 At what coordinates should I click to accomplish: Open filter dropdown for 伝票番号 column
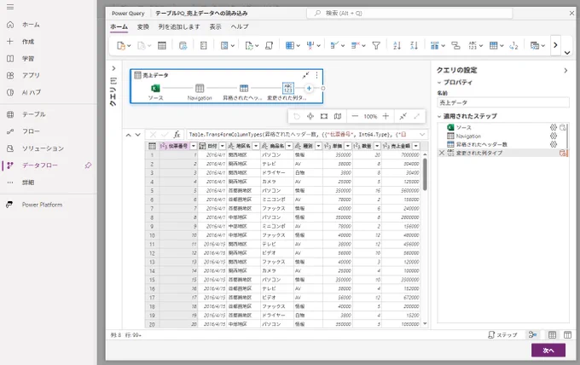(x=193, y=146)
